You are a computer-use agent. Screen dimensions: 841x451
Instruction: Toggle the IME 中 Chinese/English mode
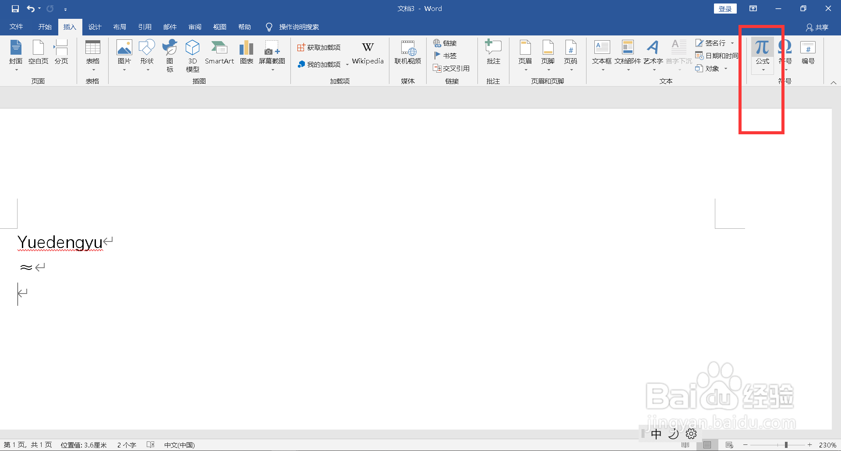(656, 434)
